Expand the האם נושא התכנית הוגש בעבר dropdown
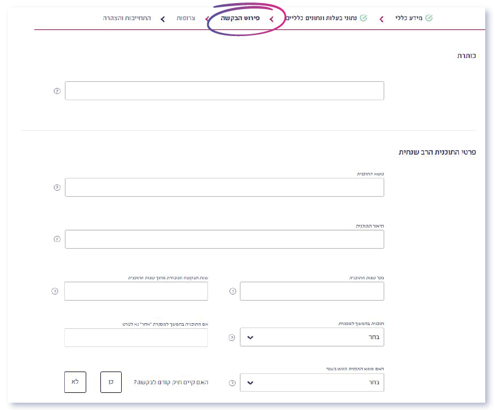 click(311, 383)
